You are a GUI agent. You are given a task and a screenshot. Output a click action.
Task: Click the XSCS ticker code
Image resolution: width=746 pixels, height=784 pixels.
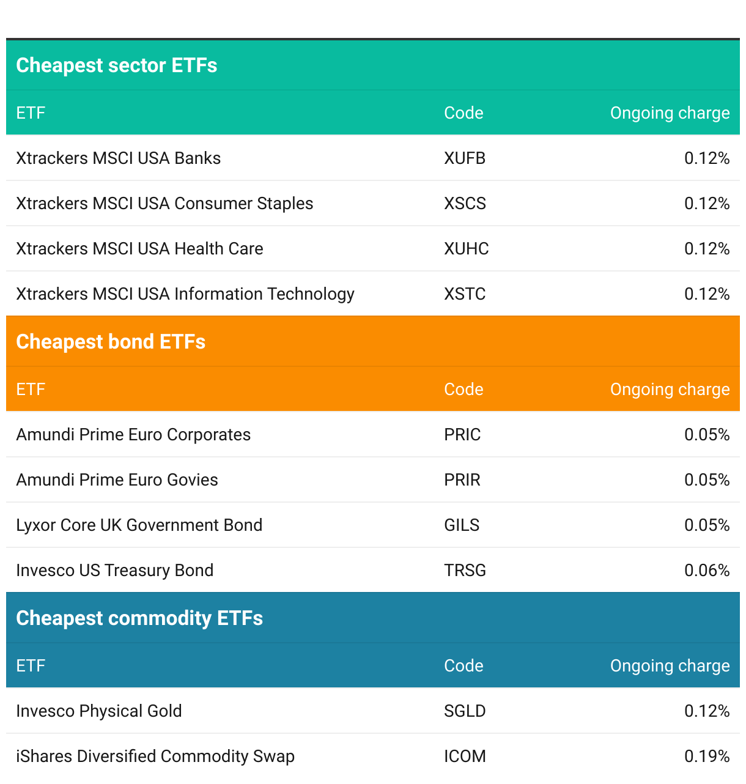pyautogui.click(x=465, y=204)
